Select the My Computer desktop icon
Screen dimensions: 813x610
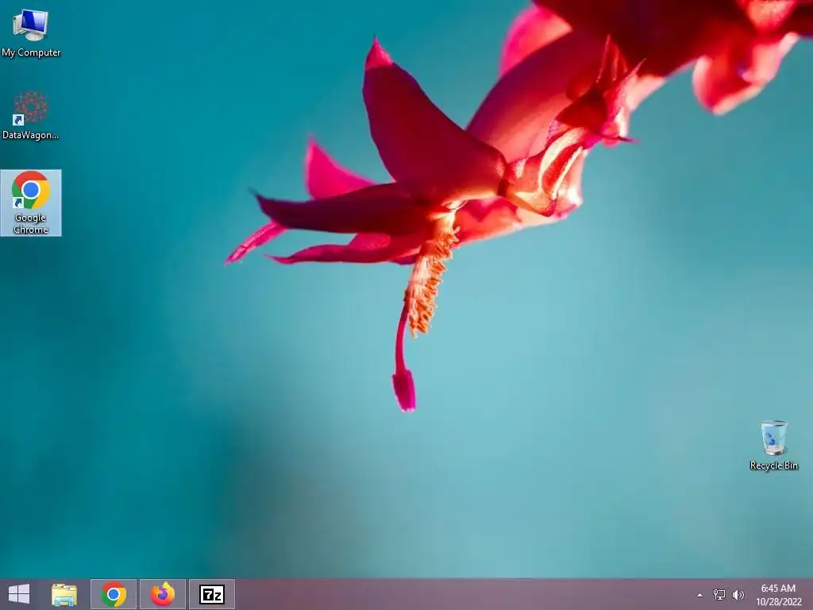pos(31,33)
